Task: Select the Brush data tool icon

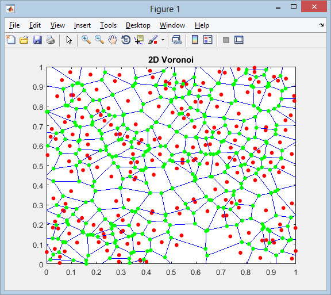Action: 153,40
